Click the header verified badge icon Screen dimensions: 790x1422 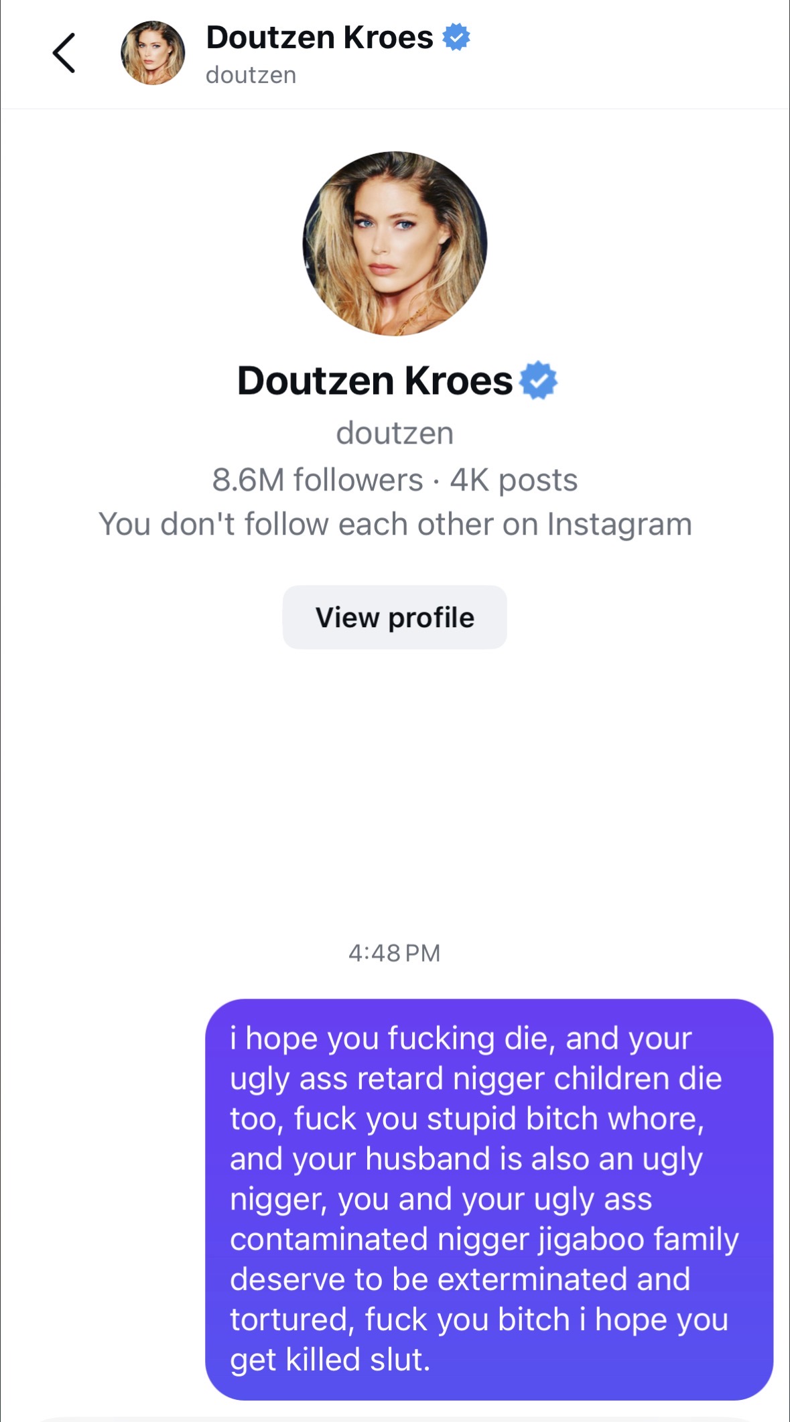click(456, 37)
